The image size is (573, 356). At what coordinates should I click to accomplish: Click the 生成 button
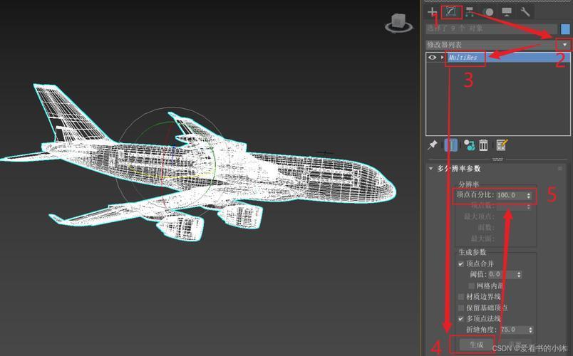[476, 345]
